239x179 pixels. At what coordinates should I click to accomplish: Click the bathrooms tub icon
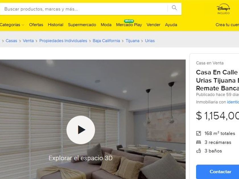tap(199, 151)
